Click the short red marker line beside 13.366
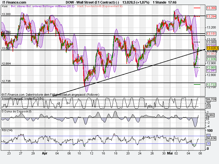219x164 pixels. click(197, 8)
